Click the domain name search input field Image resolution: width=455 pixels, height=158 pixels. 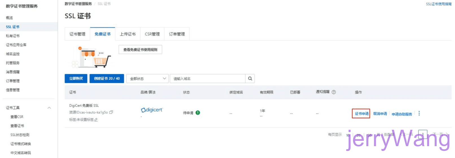(x=208, y=79)
